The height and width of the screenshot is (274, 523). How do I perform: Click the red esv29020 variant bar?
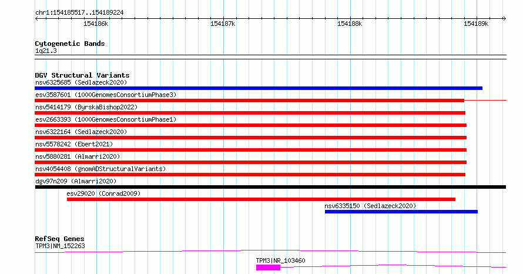(261, 199)
